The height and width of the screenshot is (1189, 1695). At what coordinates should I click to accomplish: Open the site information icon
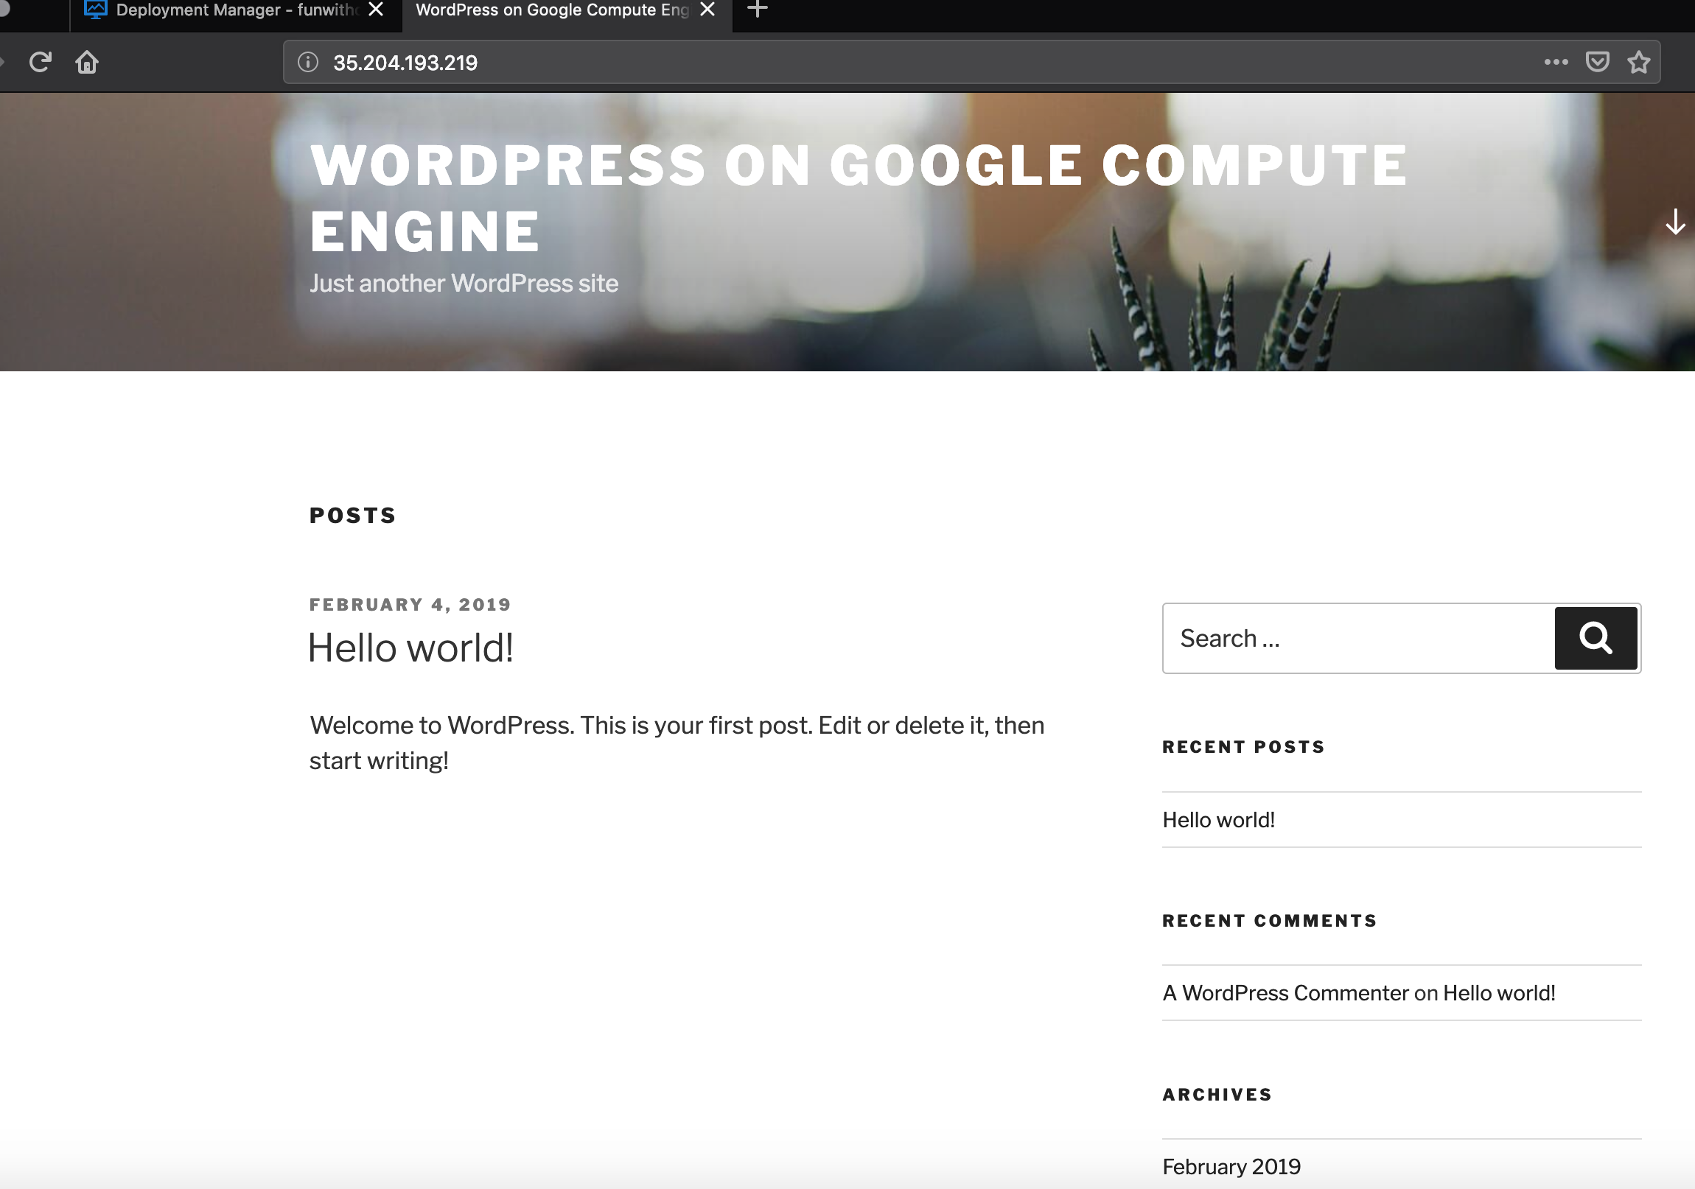click(x=308, y=62)
